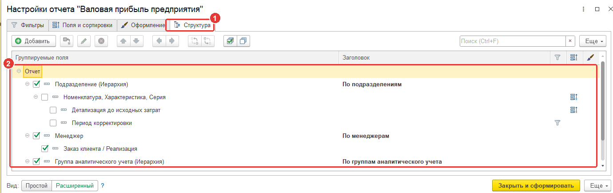
Task: Select the Менеджер row text
Action: [x=69, y=136]
